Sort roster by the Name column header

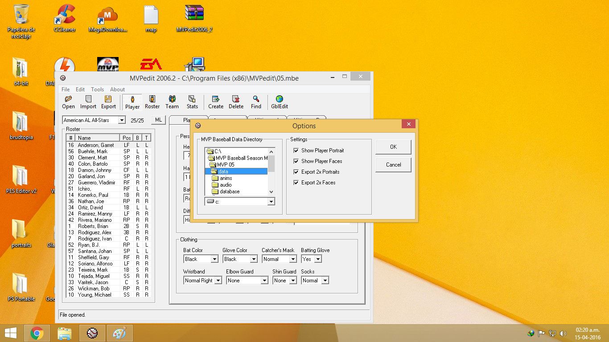97,138
